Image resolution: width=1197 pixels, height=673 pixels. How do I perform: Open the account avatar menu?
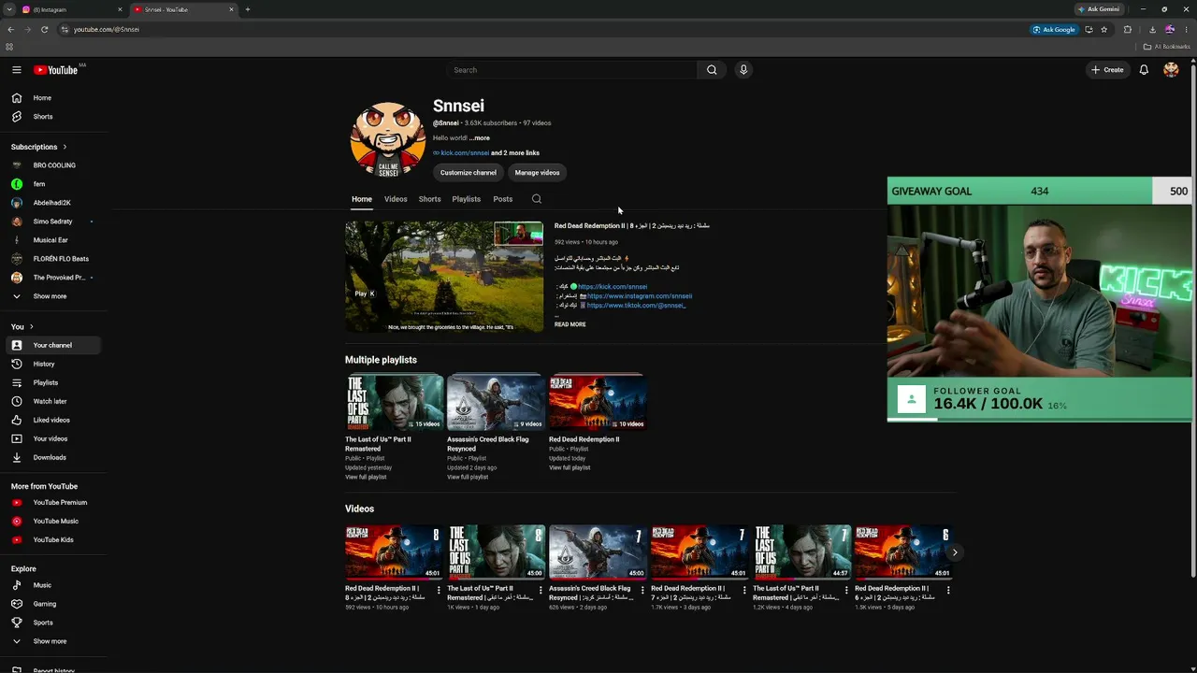pyautogui.click(x=1171, y=70)
